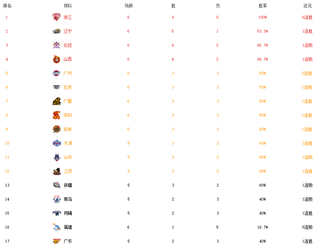Select the 同曦 team name
Screen dimensions: 315x246
click(x=68, y=213)
